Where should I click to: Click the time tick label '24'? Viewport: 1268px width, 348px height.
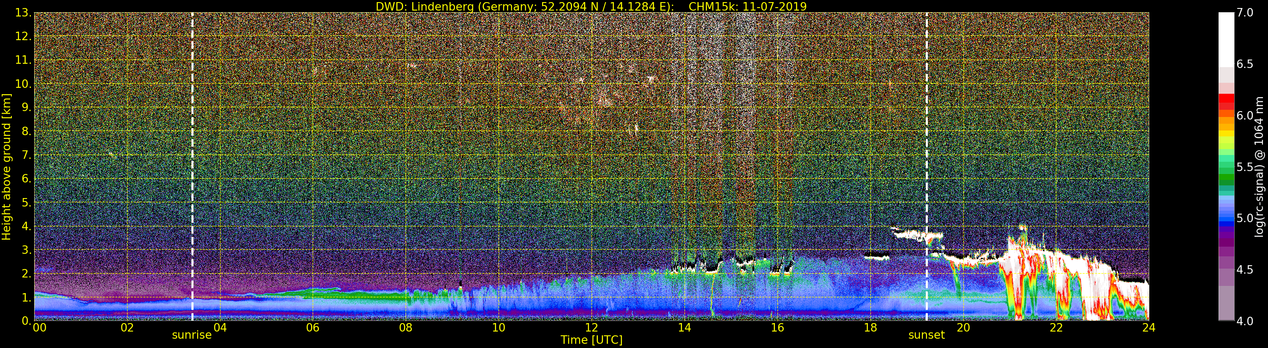coord(1148,328)
